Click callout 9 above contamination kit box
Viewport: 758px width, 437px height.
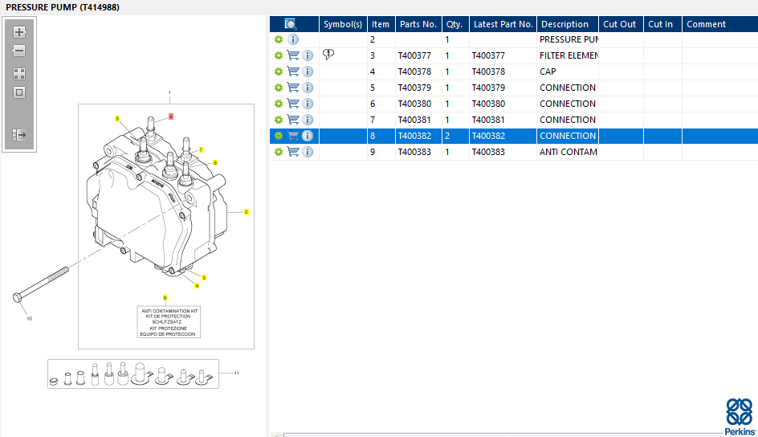point(165,298)
